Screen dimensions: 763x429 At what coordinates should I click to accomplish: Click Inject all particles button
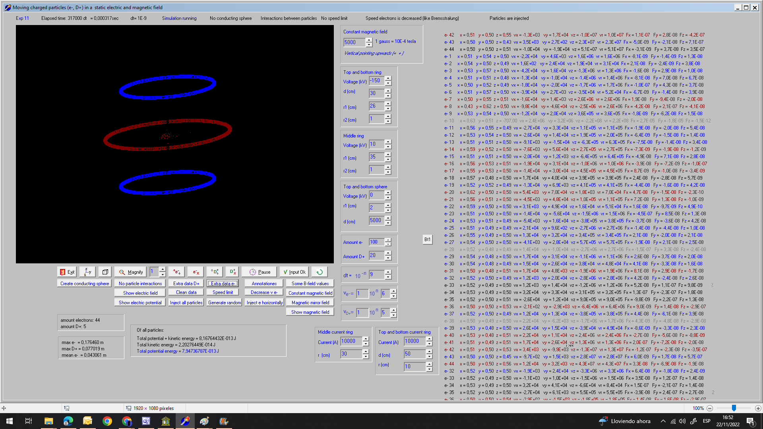pyautogui.click(x=186, y=303)
